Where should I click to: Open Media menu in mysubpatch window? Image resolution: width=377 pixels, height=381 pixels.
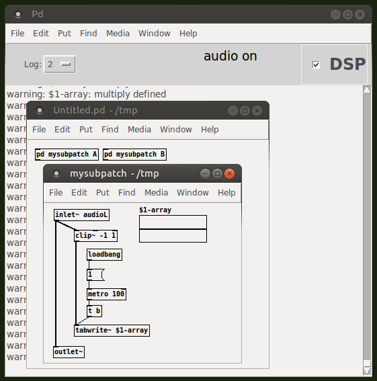157,192
